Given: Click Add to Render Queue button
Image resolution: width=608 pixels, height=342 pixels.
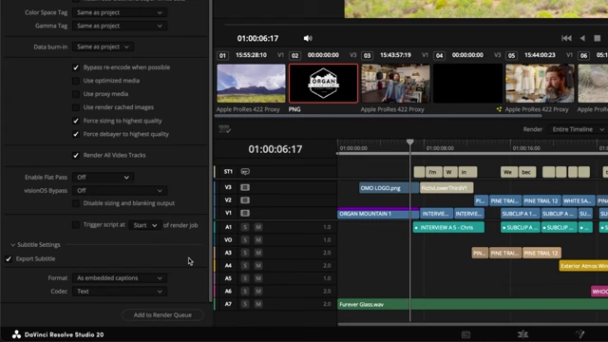Looking at the screenshot, I should click(x=162, y=314).
